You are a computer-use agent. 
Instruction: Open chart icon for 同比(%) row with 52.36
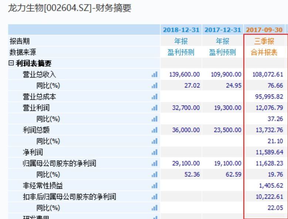pyautogui.click(x=155, y=174)
